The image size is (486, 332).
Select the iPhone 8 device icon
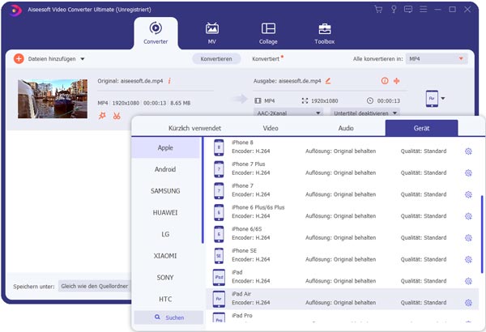(219, 147)
